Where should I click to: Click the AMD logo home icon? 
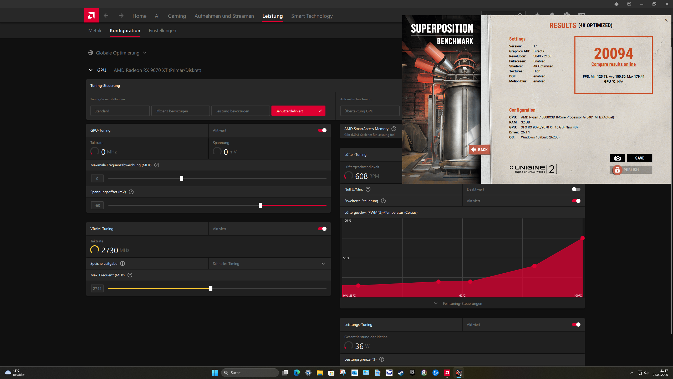tap(91, 16)
